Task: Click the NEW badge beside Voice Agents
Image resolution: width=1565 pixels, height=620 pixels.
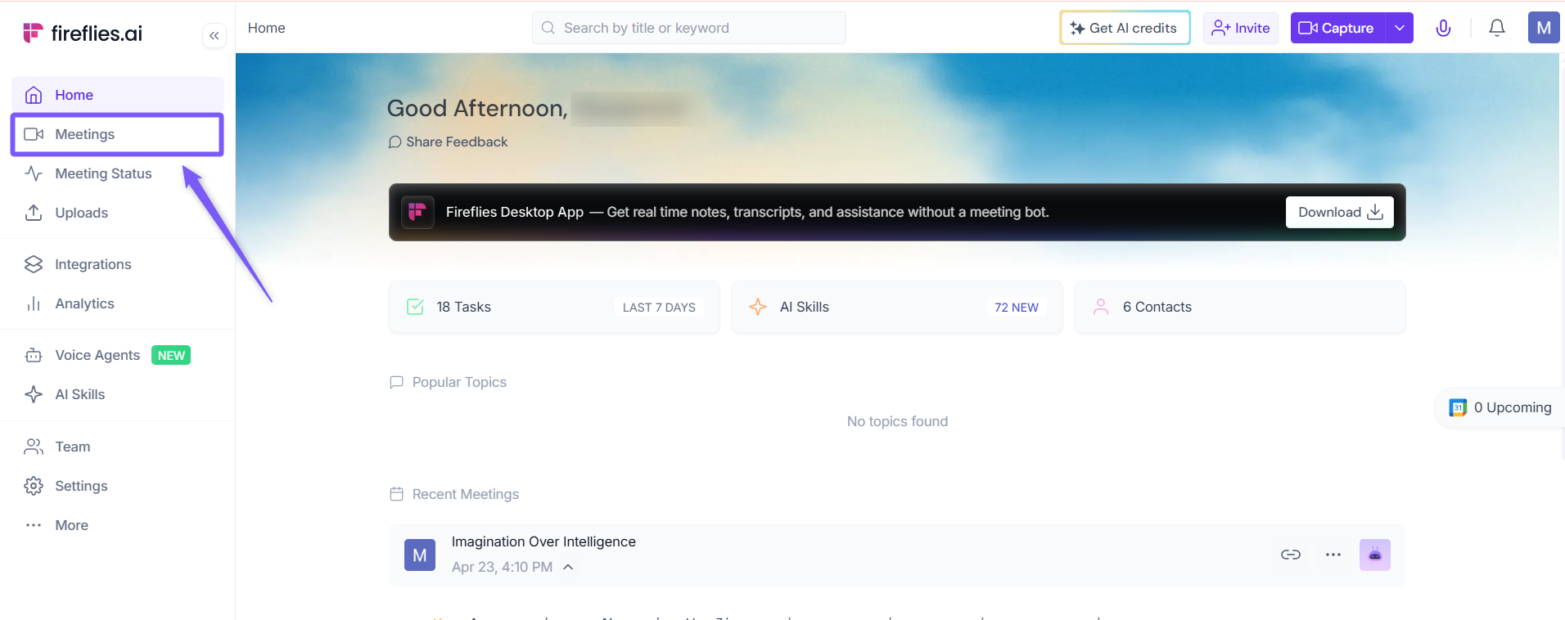Action: (x=171, y=355)
